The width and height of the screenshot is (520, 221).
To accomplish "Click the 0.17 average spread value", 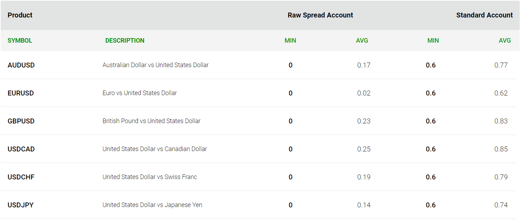I will pos(364,65).
